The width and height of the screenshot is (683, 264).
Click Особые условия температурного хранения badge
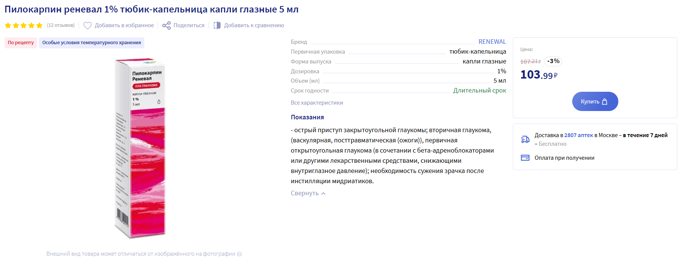(91, 43)
